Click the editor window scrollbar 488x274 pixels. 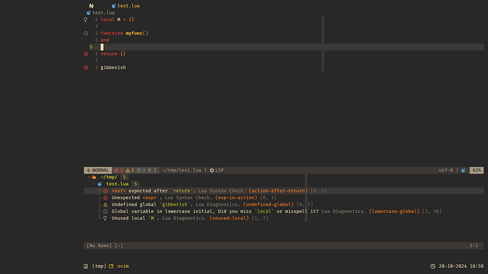tap(323, 43)
